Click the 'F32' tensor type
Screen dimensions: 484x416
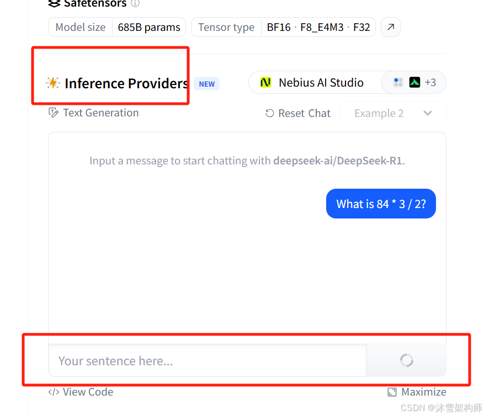(361, 27)
